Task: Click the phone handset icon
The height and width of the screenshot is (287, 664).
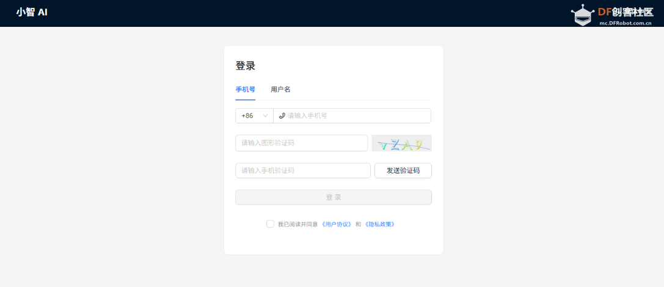Action: click(282, 115)
